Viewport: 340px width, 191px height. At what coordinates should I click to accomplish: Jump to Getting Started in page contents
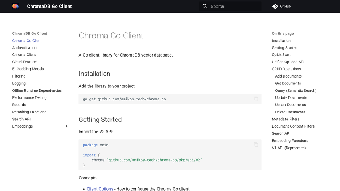point(284,47)
